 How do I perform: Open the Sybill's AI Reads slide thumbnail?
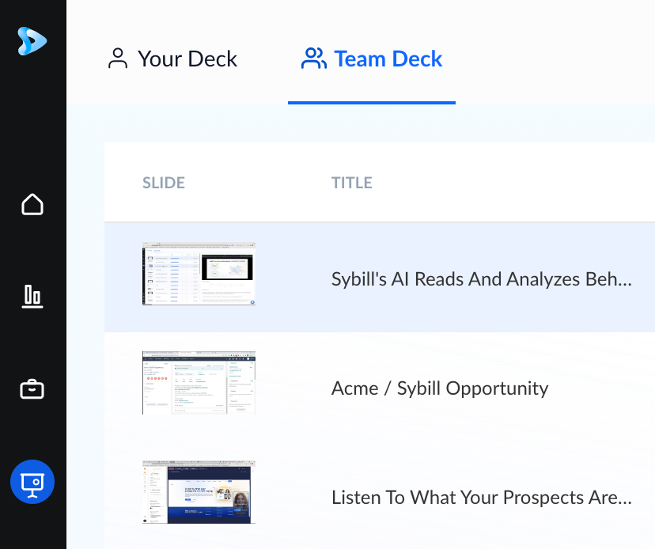[199, 274]
